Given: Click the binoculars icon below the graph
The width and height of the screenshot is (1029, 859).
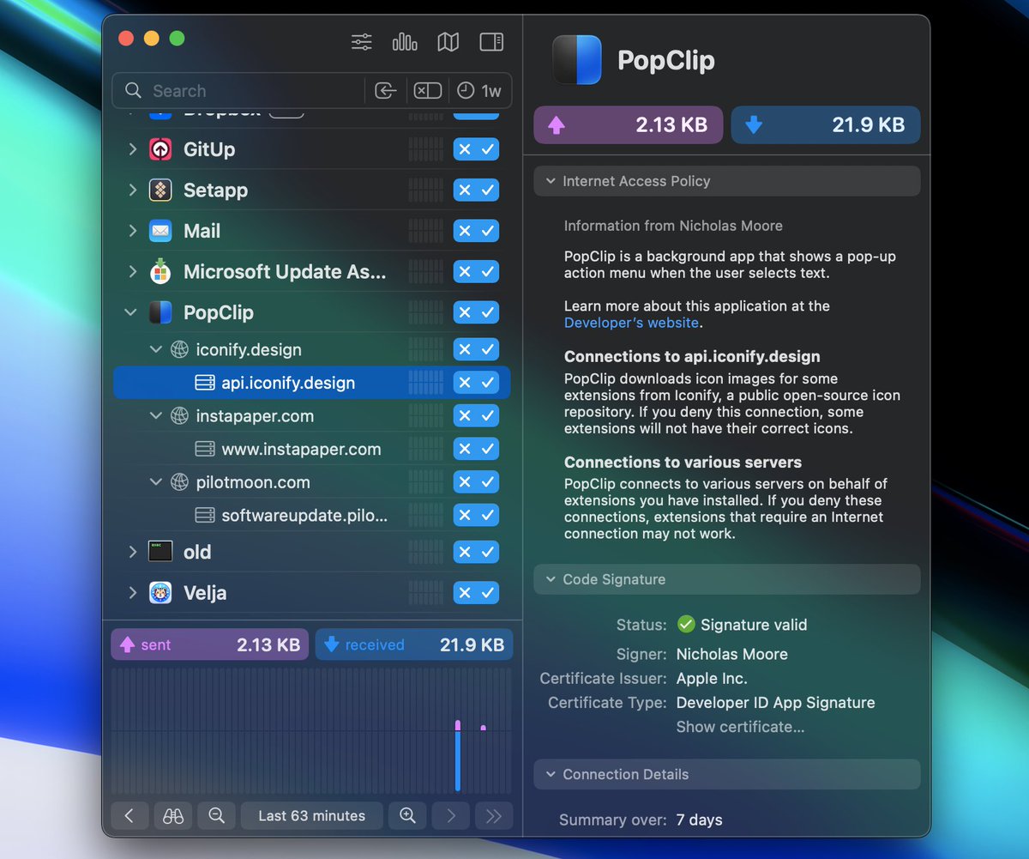Looking at the screenshot, I should pos(173,816).
